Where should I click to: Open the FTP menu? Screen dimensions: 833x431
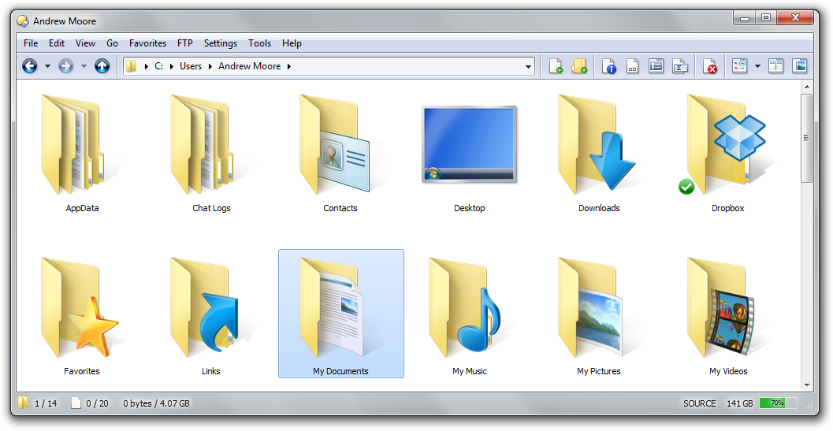185,43
